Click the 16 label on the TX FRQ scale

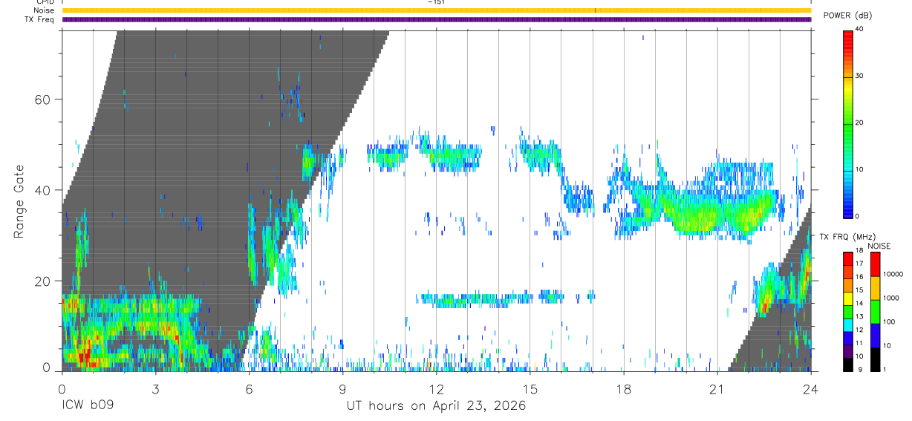(859, 277)
